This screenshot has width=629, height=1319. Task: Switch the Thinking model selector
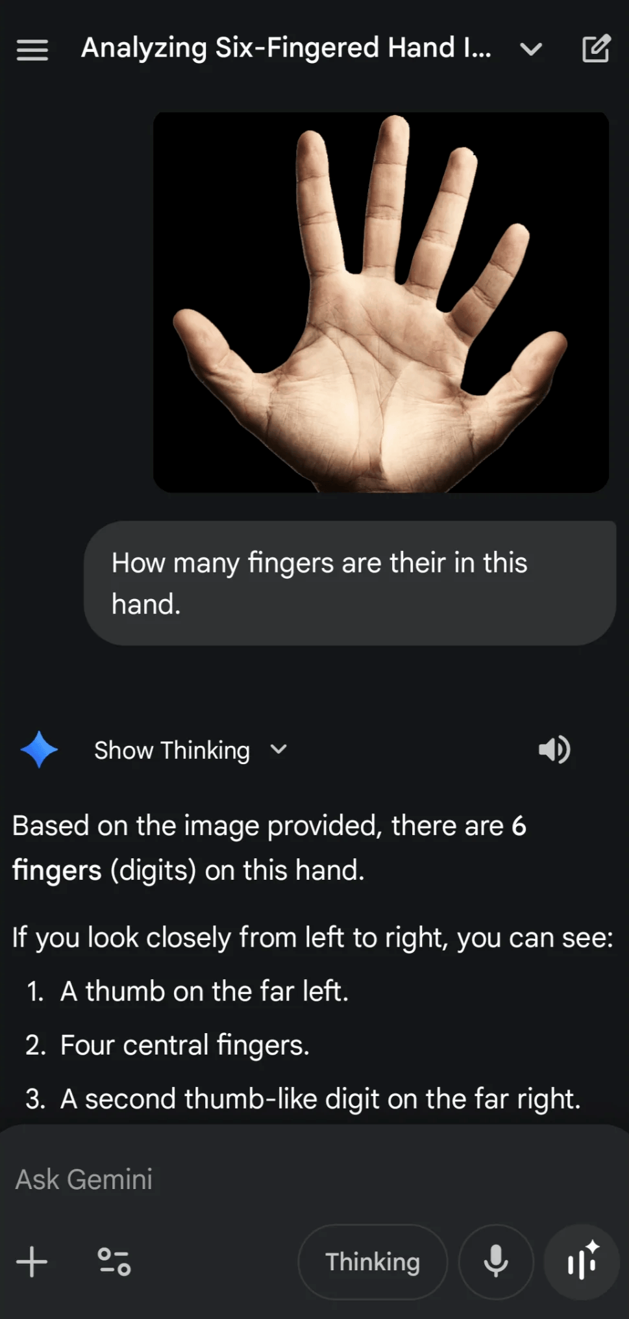coord(373,1262)
